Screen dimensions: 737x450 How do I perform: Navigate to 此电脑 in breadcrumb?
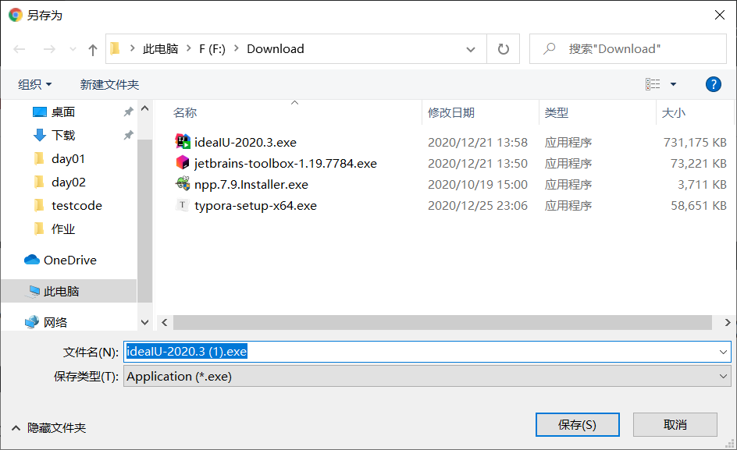click(x=160, y=49)
